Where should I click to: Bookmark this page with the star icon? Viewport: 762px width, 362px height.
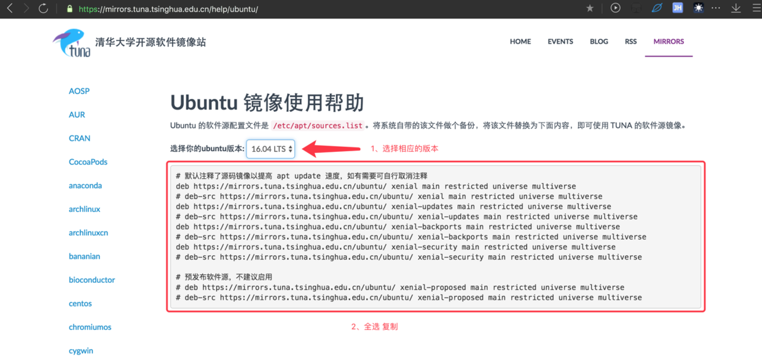tap(590, 9)
